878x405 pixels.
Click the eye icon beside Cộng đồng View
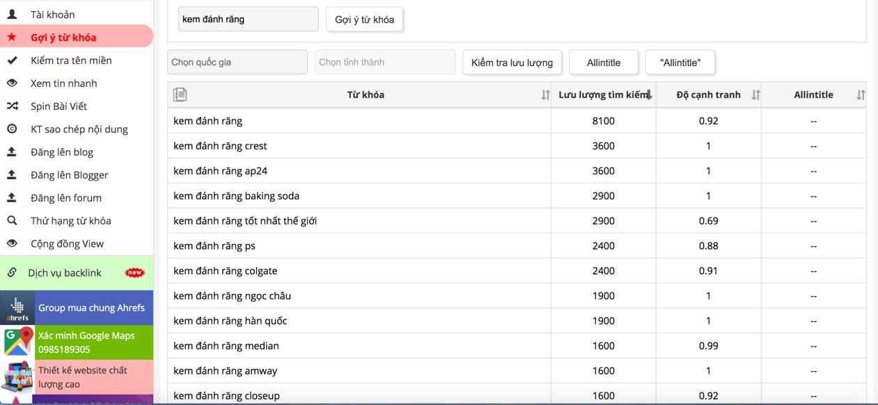[x=12, y=243]
